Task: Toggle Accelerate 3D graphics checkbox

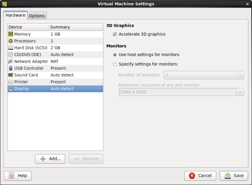Action: [x=115, y=34]
